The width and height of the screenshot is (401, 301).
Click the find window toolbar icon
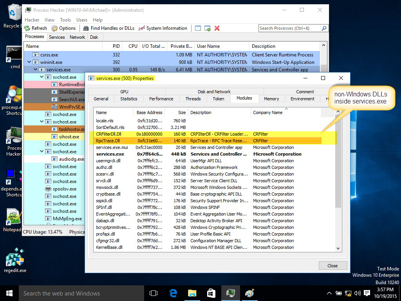pos(198,28)
